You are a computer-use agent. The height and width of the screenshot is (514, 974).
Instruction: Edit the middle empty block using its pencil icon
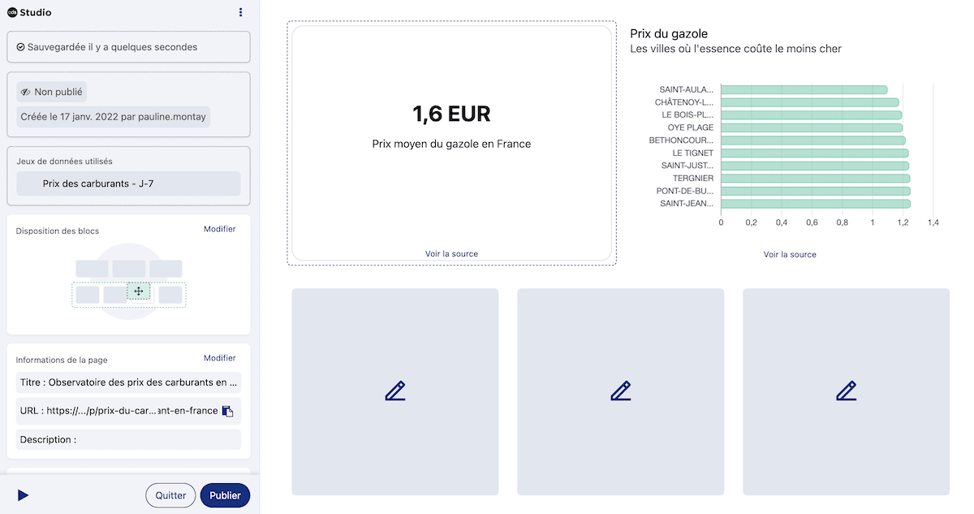point(621,391)
